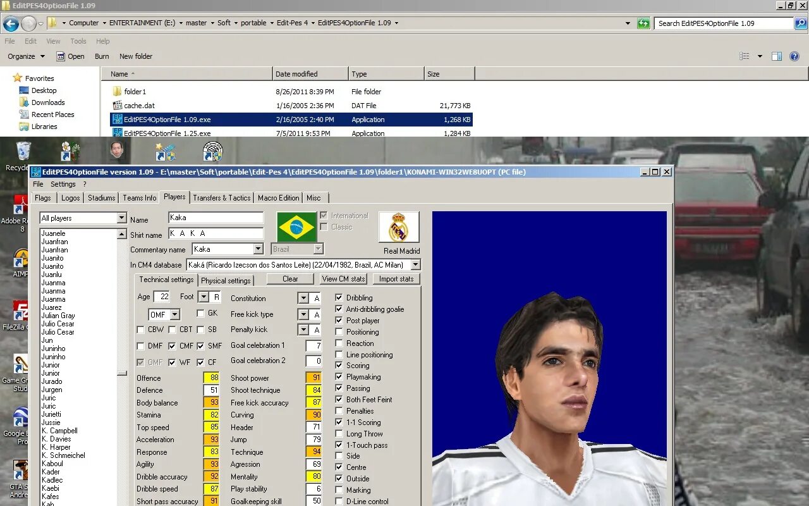Click the face photo desktop shortcut icon

(116, 151)
